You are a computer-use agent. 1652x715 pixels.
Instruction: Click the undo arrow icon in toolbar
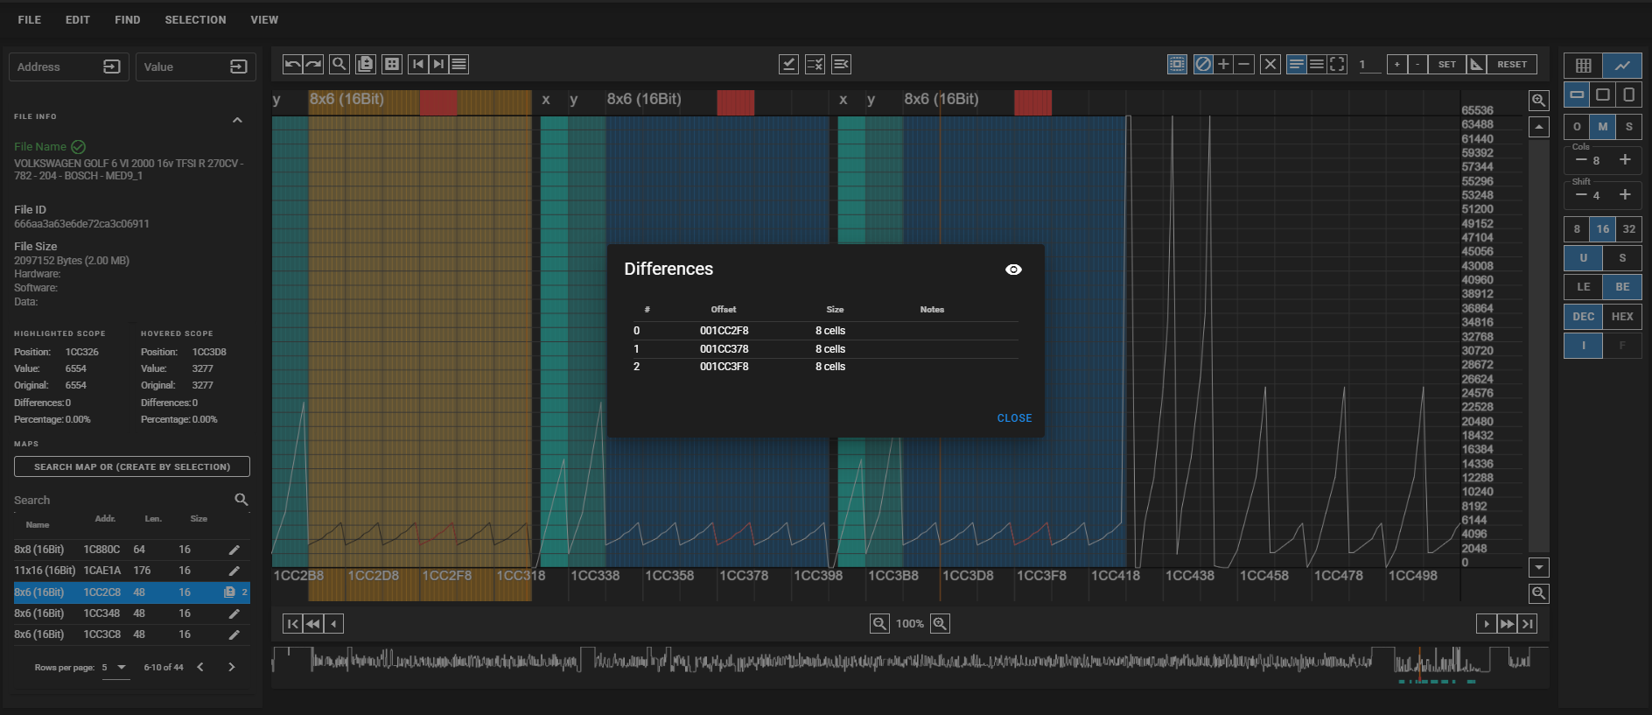pyautogui.click(x=292, y=64)
